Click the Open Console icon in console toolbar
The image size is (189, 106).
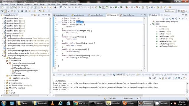[184, 78]
